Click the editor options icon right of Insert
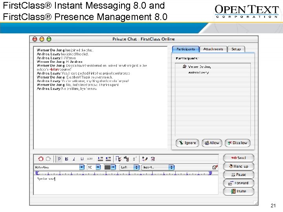The image size is (283, 212). pyautogui.click(x=215, y=167)
